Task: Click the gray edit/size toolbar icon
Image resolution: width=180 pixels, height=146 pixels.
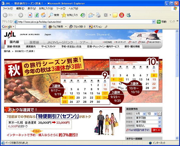Action: (x=106, y=15)
